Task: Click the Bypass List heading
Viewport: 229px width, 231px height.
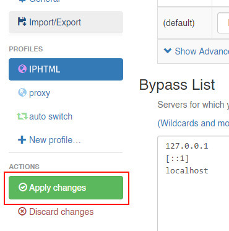Action: click(x=177, y=85)
